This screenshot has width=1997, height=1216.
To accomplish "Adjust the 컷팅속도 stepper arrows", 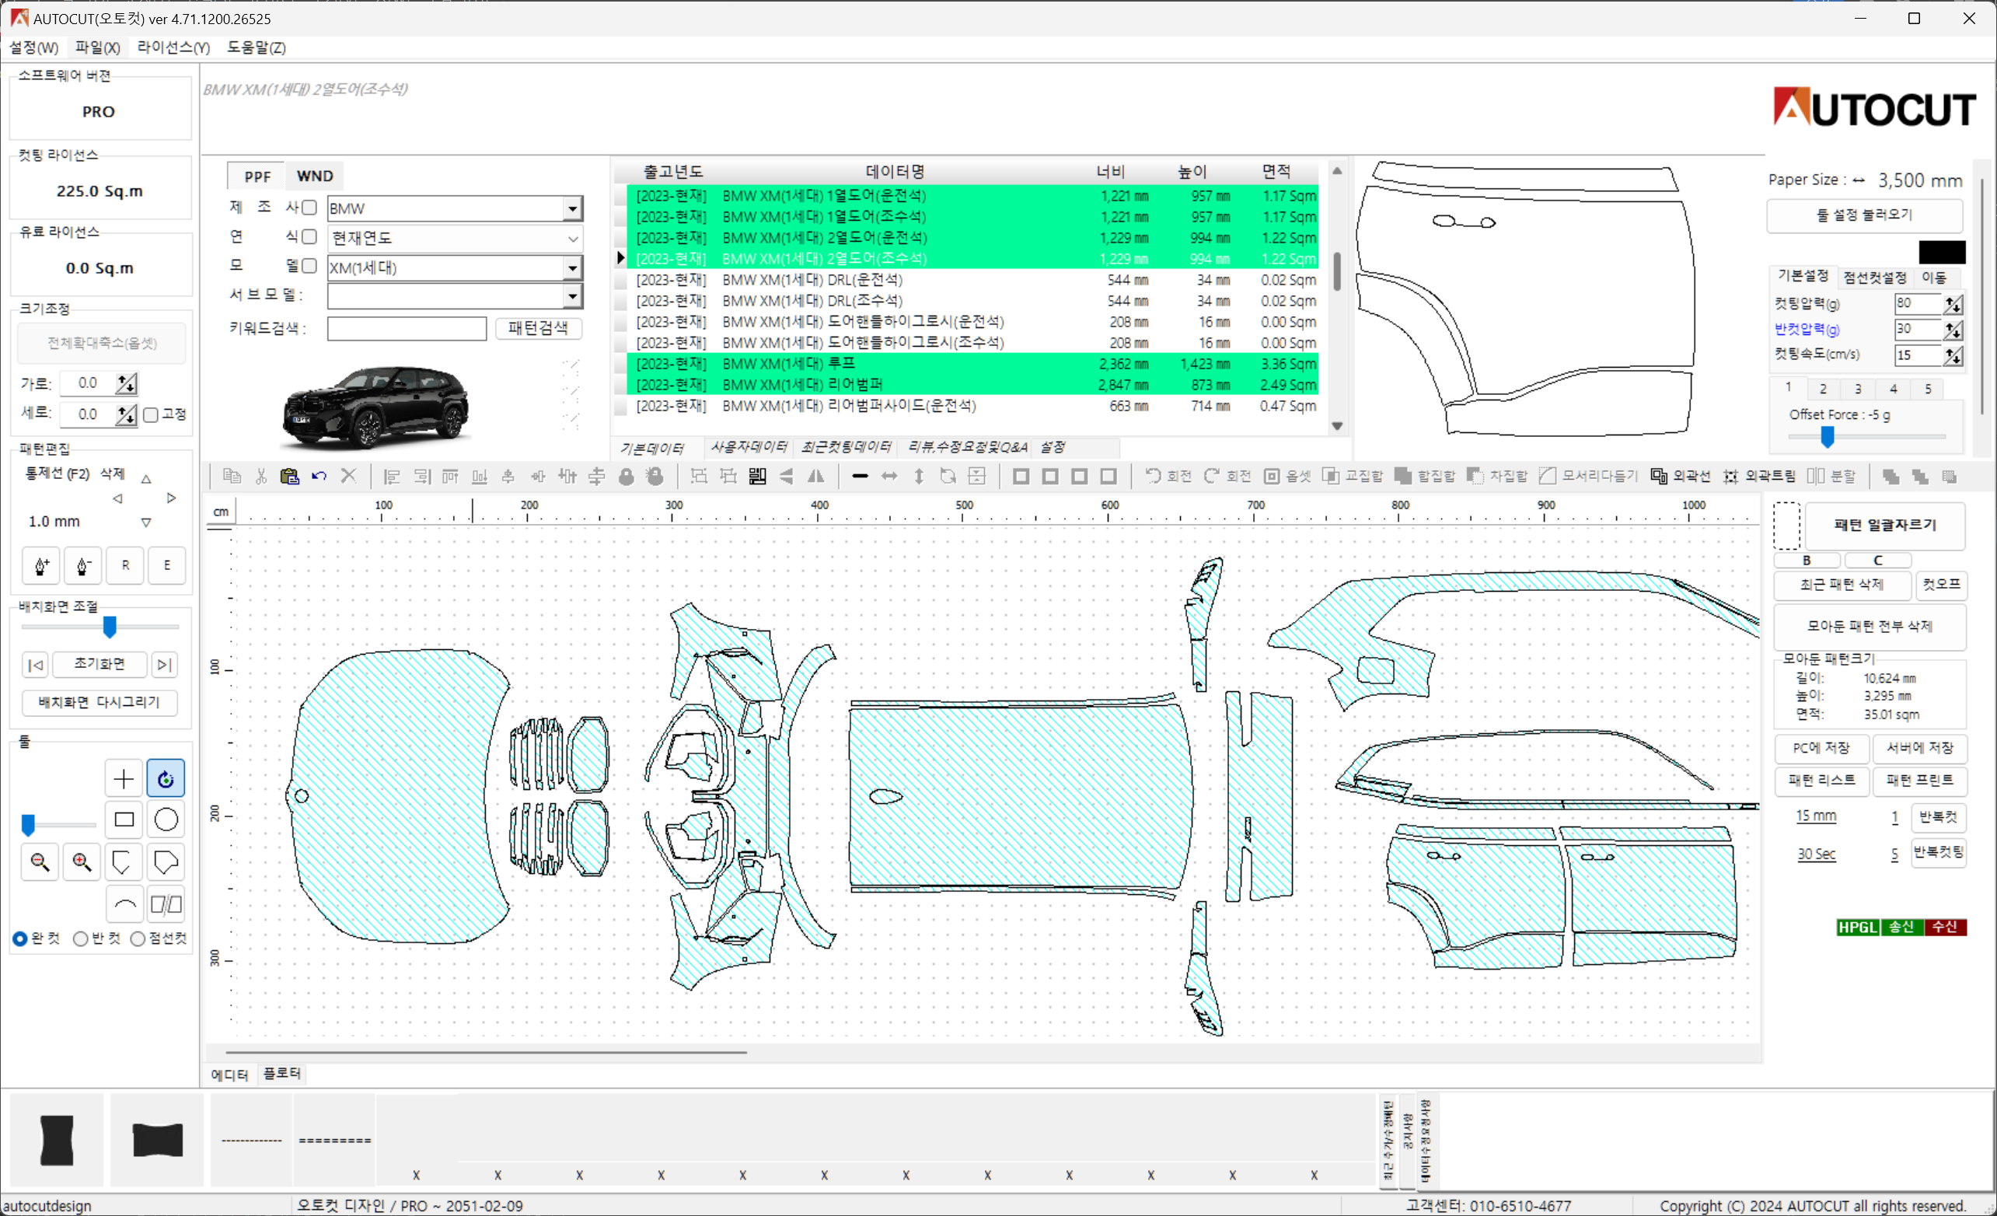I will pos(1953,356).
